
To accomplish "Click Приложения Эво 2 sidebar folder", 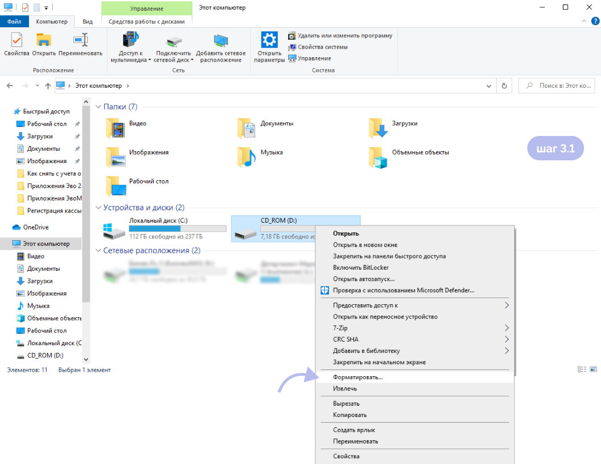I will tap(49, 186).
